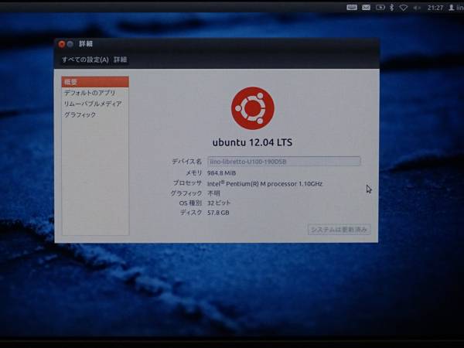Click the OS 種別 label

pyautogui.click(x=190, y=203)
